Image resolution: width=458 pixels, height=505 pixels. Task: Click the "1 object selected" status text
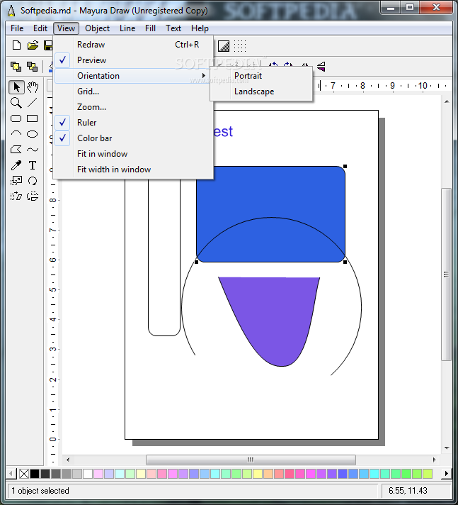(40, 491)
